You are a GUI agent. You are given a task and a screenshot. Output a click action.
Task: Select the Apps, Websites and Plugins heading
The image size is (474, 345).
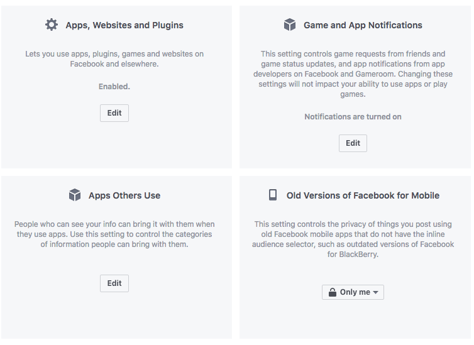tap(124, 25)
